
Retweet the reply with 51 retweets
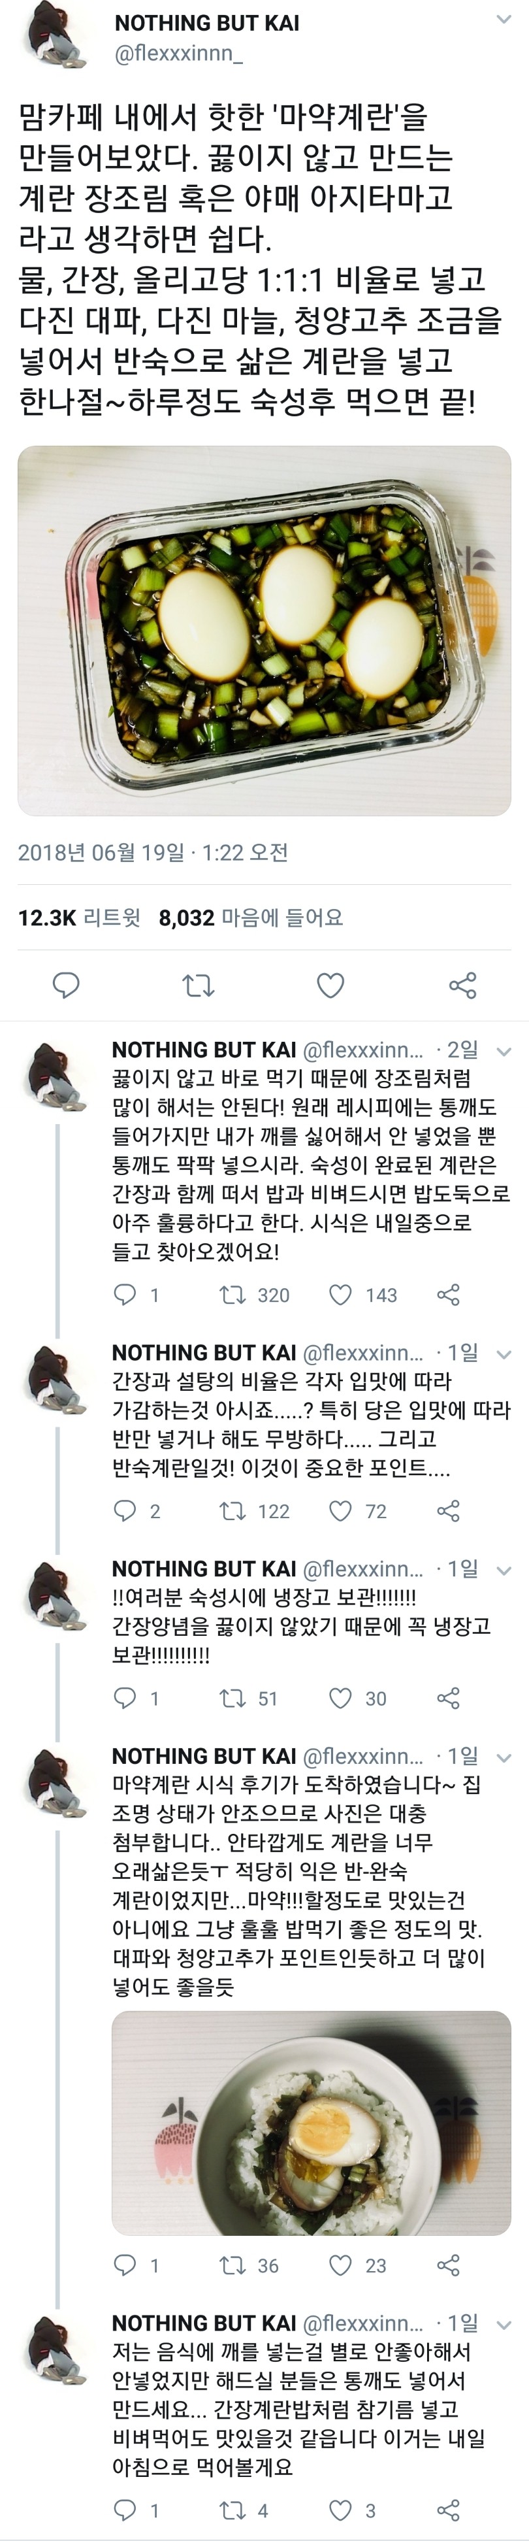point(232,1698)
